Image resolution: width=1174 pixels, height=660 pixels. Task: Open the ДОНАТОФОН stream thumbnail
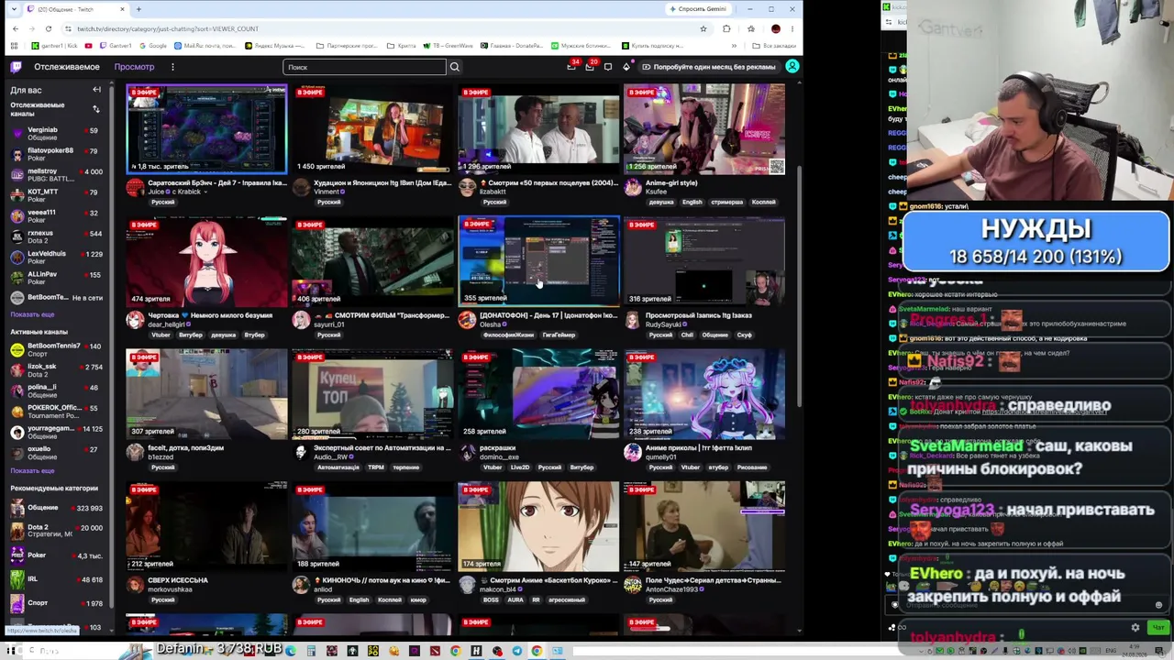pyautogui.click(x=538, y=261)
